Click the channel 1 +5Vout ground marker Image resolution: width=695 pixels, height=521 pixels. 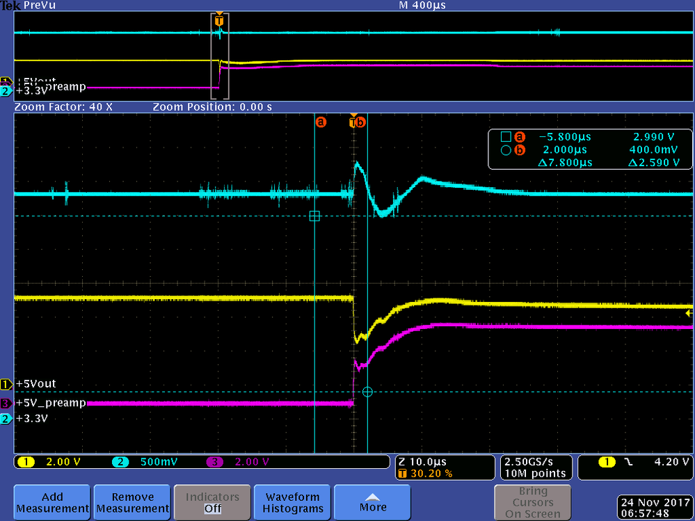[x=6, y=384]
